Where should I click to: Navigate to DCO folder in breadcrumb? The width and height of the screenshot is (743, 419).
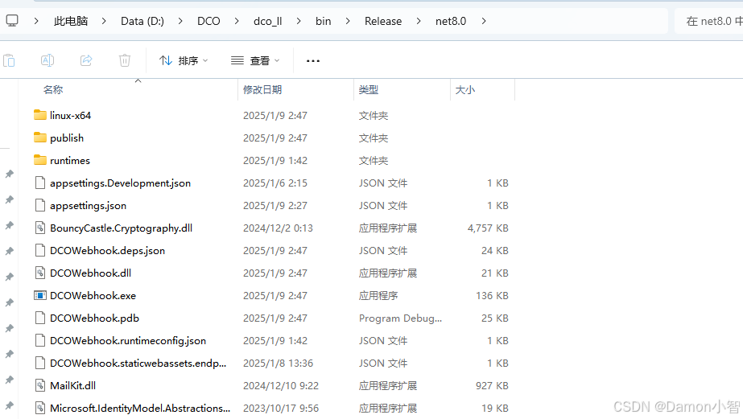tap(208, 21)
